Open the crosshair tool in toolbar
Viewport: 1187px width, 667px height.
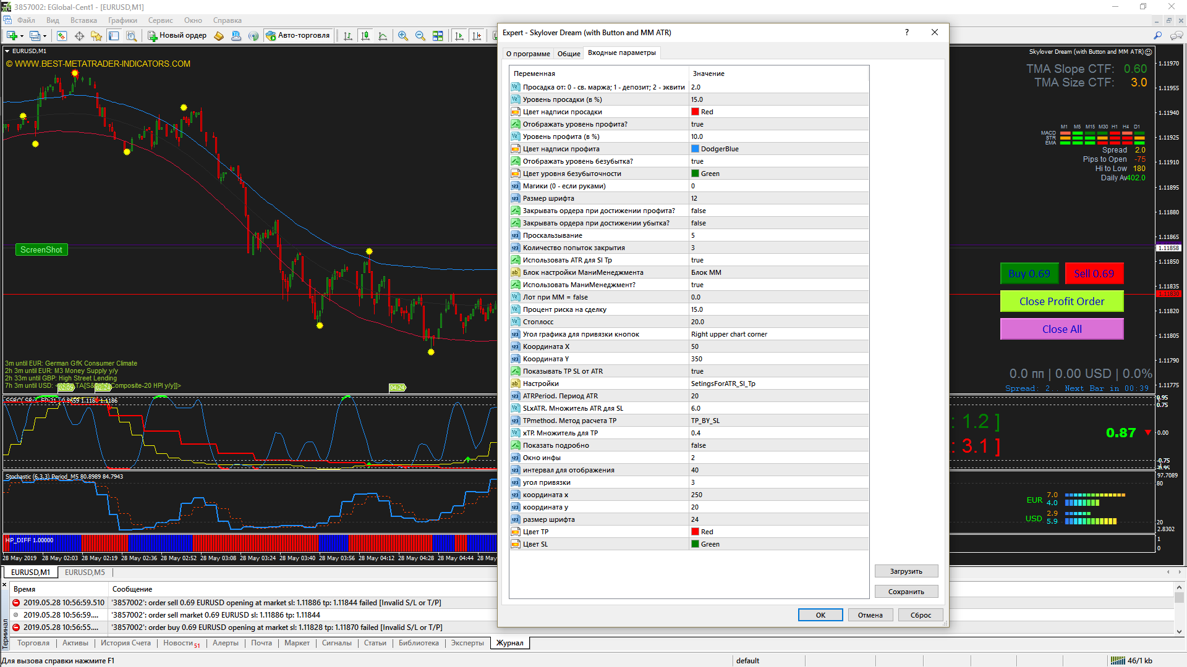click(79, 36)
